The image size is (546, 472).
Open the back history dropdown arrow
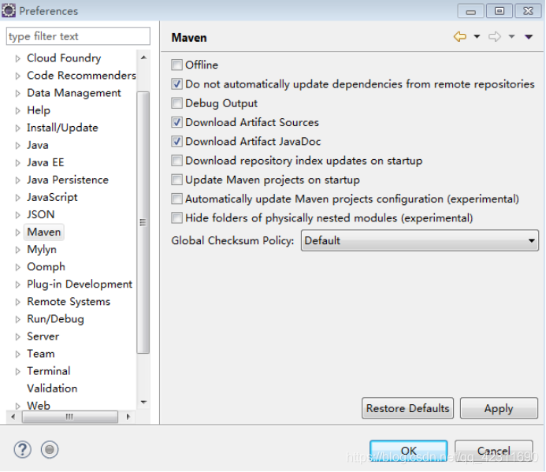coord(477,36)
